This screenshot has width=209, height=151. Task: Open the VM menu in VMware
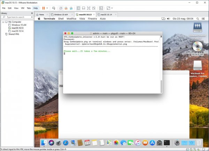point(23,8)
